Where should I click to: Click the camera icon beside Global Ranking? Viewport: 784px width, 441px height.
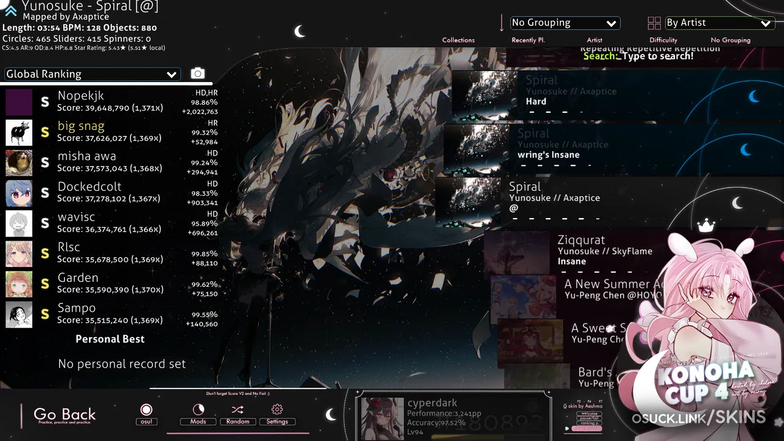[197, 73]
